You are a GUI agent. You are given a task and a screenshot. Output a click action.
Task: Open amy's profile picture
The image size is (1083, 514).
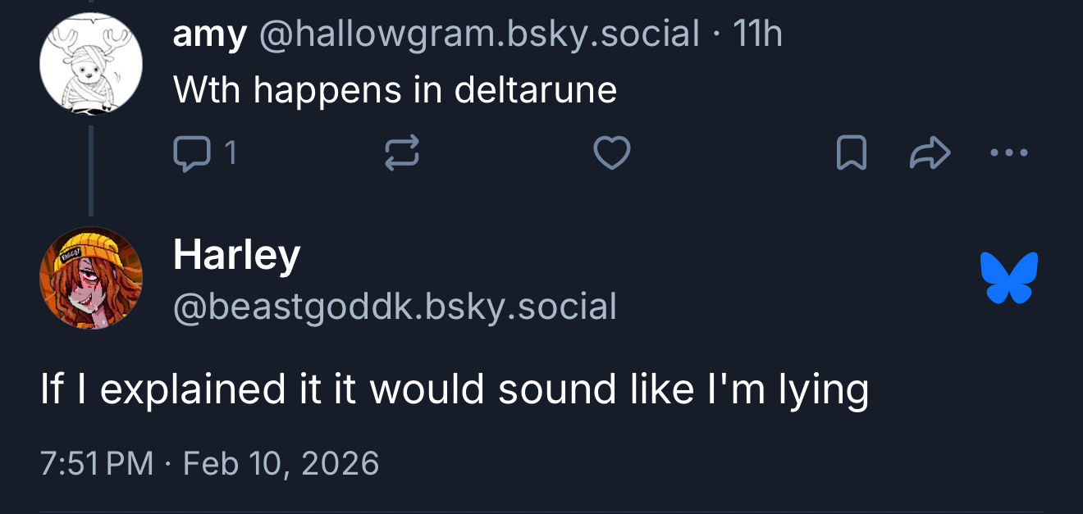coord(91,64)
